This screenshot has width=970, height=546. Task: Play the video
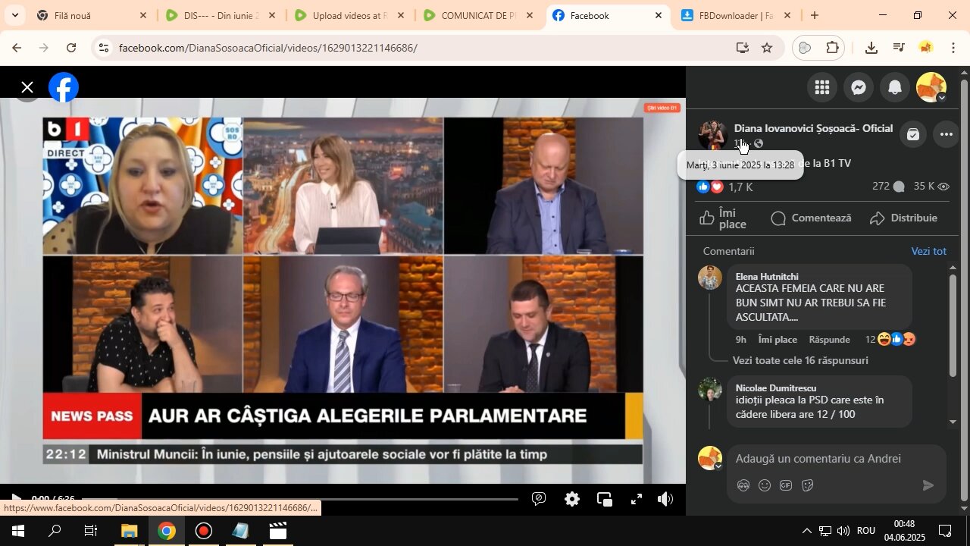15,499
